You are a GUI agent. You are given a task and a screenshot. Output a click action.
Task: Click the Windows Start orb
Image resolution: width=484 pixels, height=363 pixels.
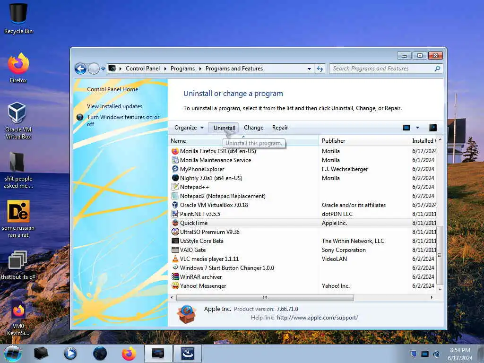tap(13, 354)
